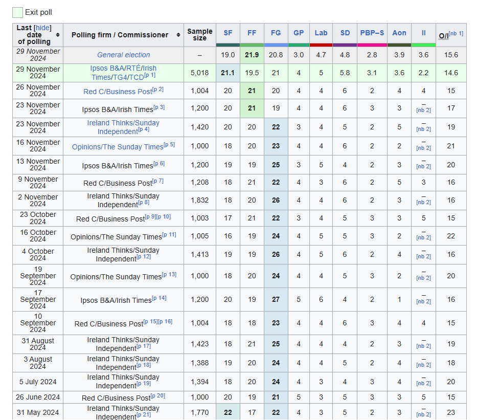The image size is (477, 420).
Task: Open reference p 2 citation
Action: point(158,90)
